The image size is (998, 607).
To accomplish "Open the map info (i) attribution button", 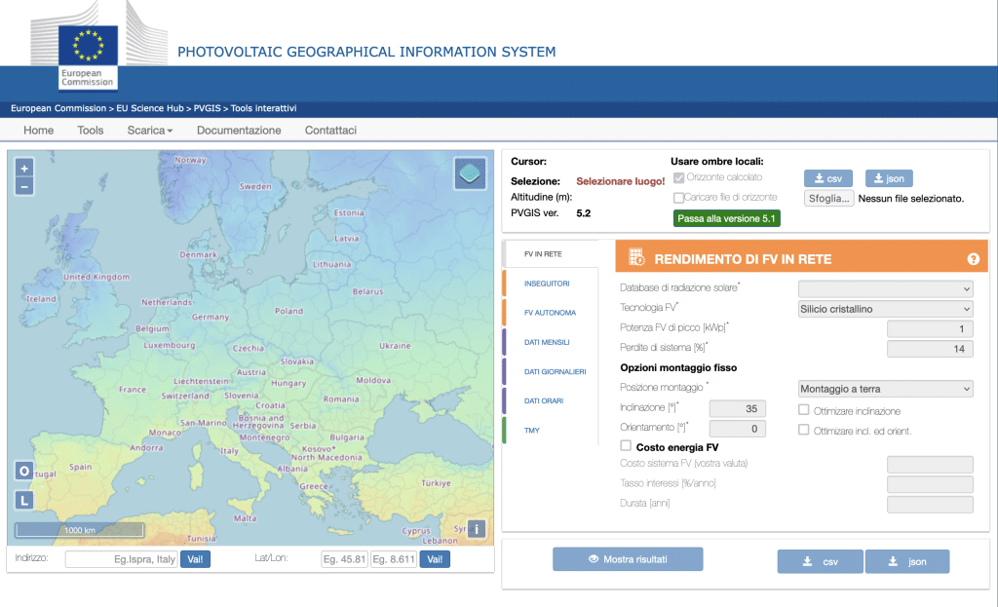I will [477, 529].
